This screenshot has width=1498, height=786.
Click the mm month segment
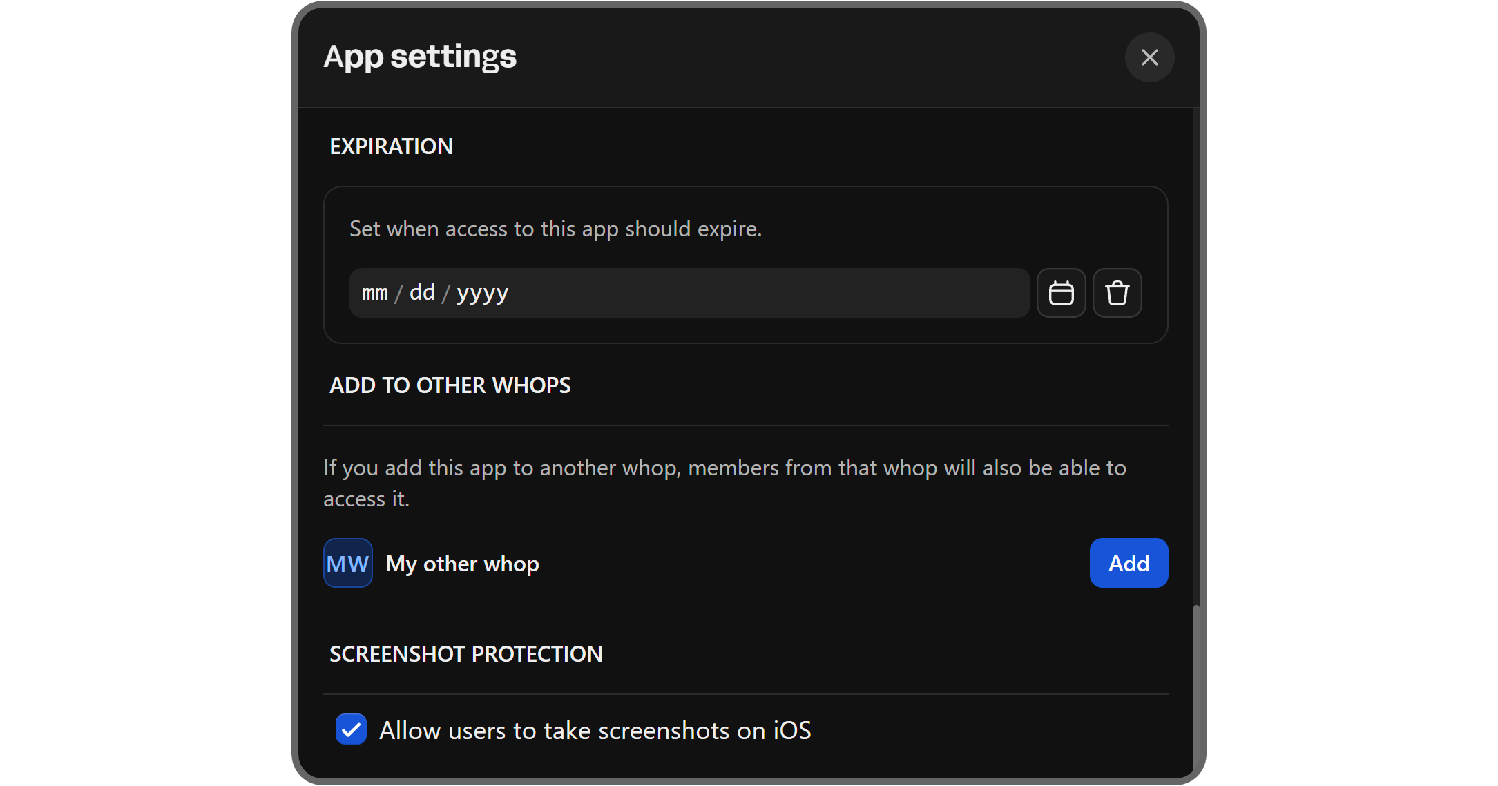[374, 292]
